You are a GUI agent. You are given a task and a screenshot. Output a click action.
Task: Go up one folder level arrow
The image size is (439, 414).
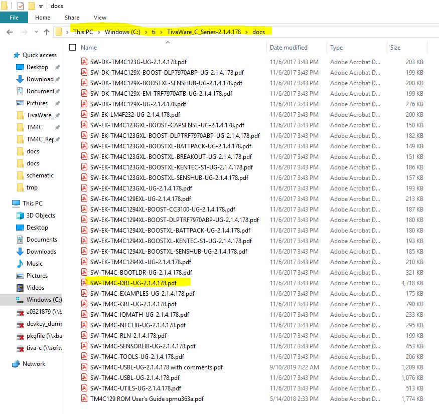click(x=47, y=32)
